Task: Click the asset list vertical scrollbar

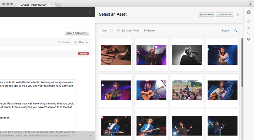Action: (x=242, y=63)
